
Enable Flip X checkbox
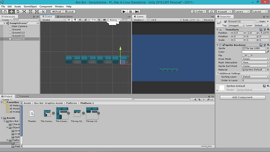pos(243,55)
